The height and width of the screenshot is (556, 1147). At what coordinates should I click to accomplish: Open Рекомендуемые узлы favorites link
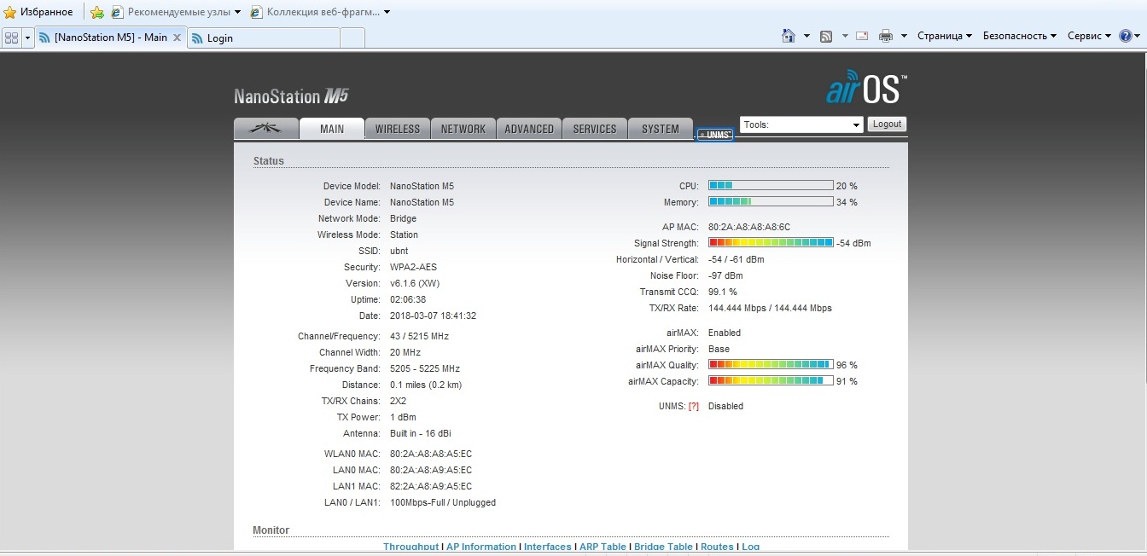click(176, 12)
